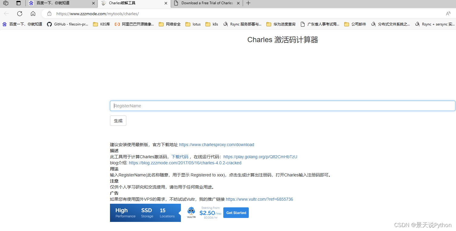The image size is (456, 231).
Task: Click the 生成 button
Action: [118, 121]
